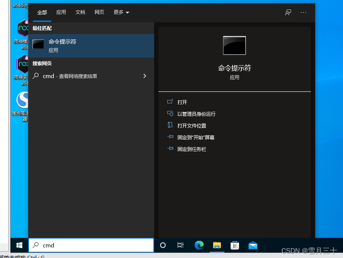Image resolution: width=343 pixels, height=258 pixels.
Task: Open File Explorer from the taskbar
Action: (217, 245)
